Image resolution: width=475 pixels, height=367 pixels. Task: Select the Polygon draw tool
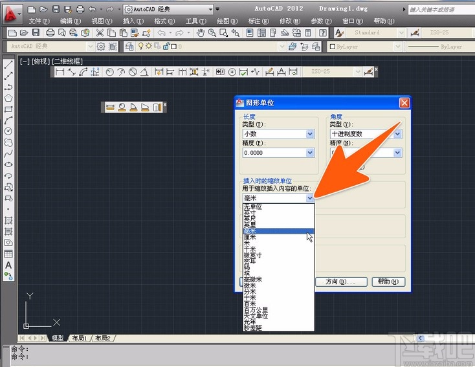tap(8, 98)
